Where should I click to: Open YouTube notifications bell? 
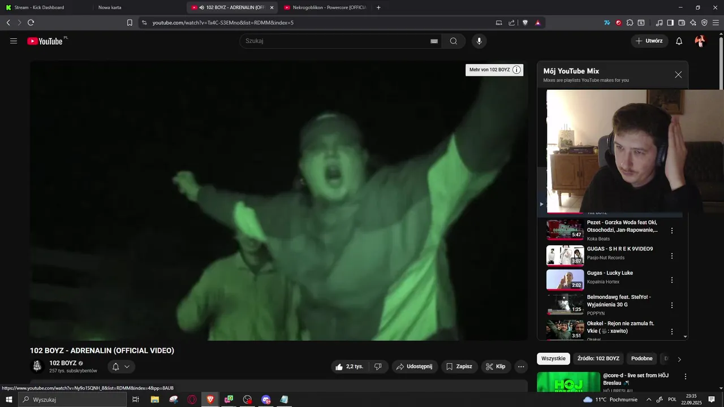tap(679, 41)
